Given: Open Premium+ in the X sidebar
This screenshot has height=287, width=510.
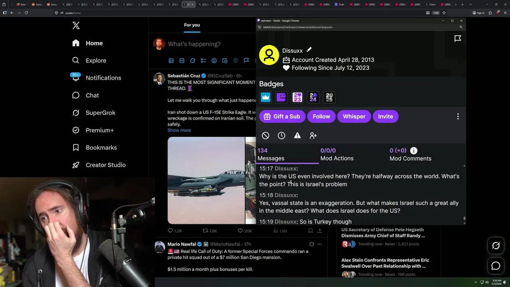Looking at the screenshot, I should (93, 130).
